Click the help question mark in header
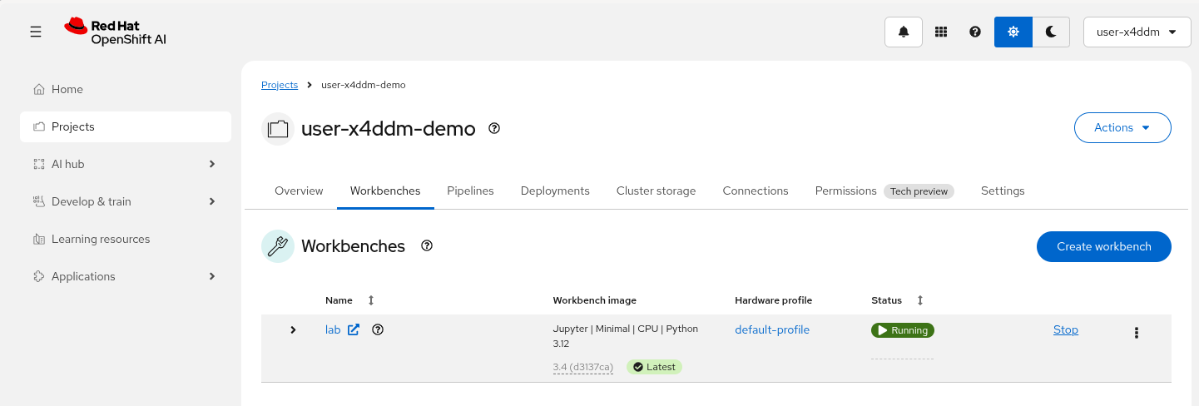The width and height of the screenshot is (1199, 406). (975, 32)
